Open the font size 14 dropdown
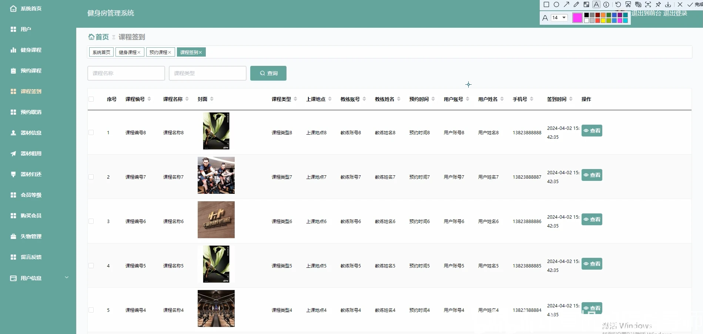The image size is (703, 334). (559, 17)
